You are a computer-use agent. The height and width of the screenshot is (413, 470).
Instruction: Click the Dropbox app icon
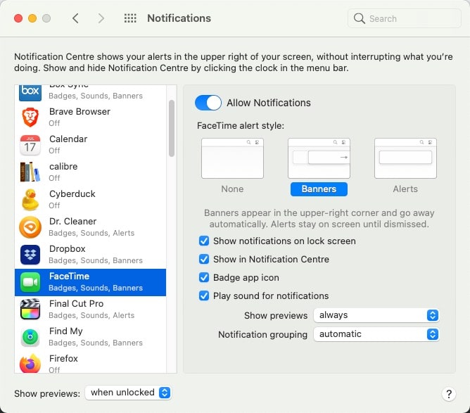30,255
